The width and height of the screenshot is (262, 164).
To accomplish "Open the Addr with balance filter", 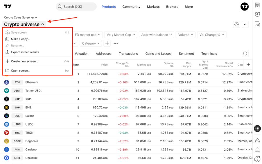I will click(156, 35).
